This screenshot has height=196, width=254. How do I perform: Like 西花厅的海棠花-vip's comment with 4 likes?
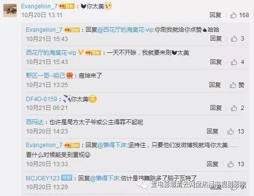tap(234, 62)
